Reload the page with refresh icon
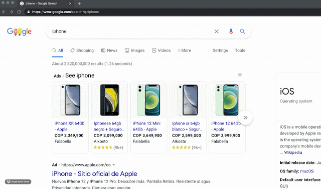Screen dimensions: 321x189 click(x=19, y=12)
